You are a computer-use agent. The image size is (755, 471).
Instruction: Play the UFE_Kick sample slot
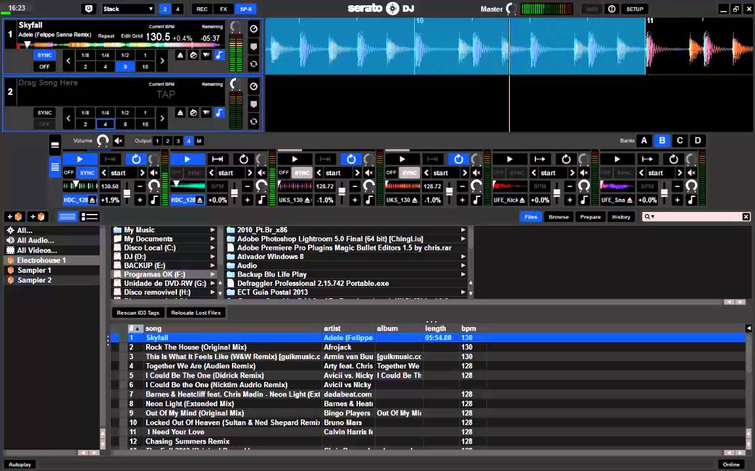point(509,159)
